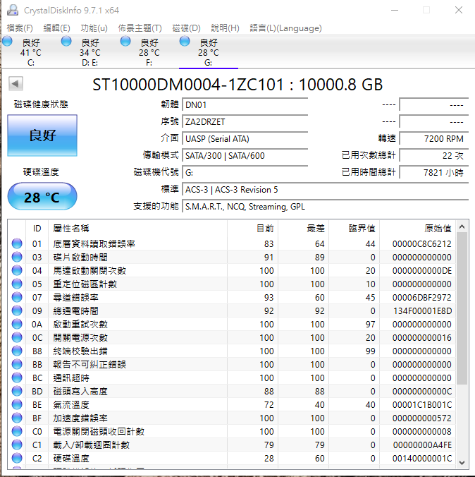Select the D: E: drive tab

point(90,52)
